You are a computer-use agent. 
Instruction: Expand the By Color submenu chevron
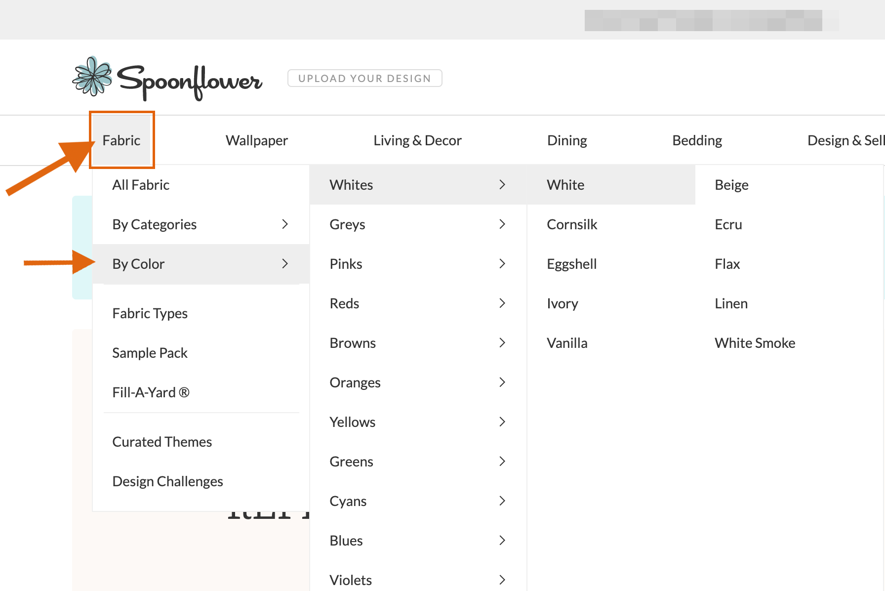pyautogui.click(x=285, y=264)
